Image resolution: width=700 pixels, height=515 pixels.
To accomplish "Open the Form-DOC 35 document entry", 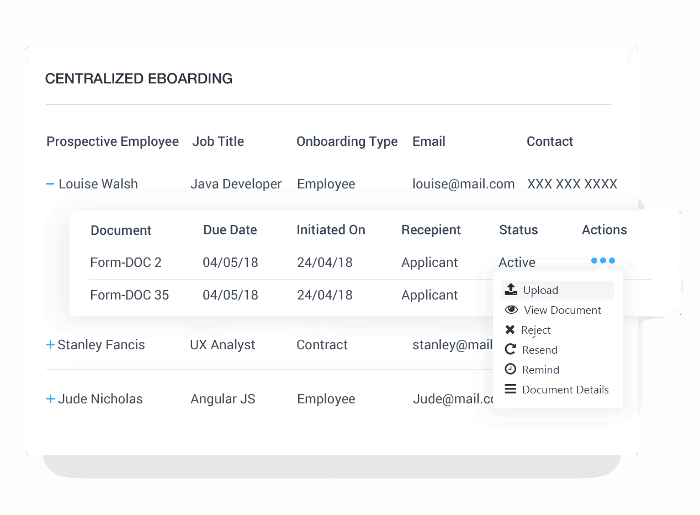I will 129,295.
